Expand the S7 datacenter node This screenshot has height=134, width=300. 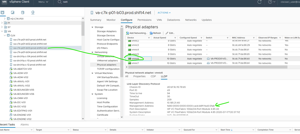tap(2, 27)
